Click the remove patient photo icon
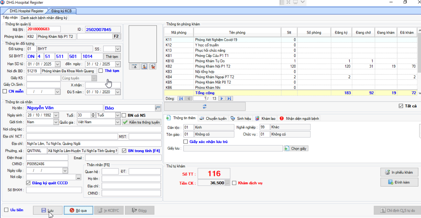Image resolution: width=421 pixels, height=218 pixels. tap(153, 67)
